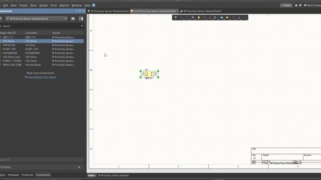
Task: Select the text string A tool
Action: click(239, 18)
